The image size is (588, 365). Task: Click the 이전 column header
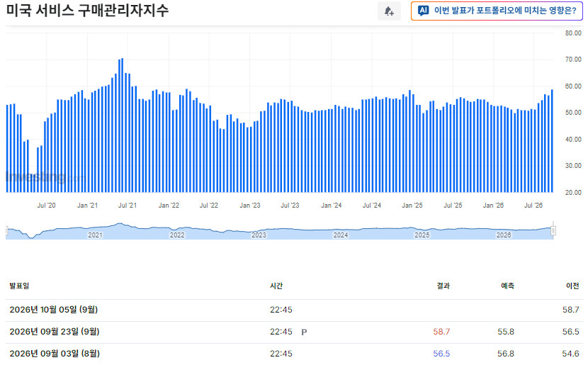(572, 286)
